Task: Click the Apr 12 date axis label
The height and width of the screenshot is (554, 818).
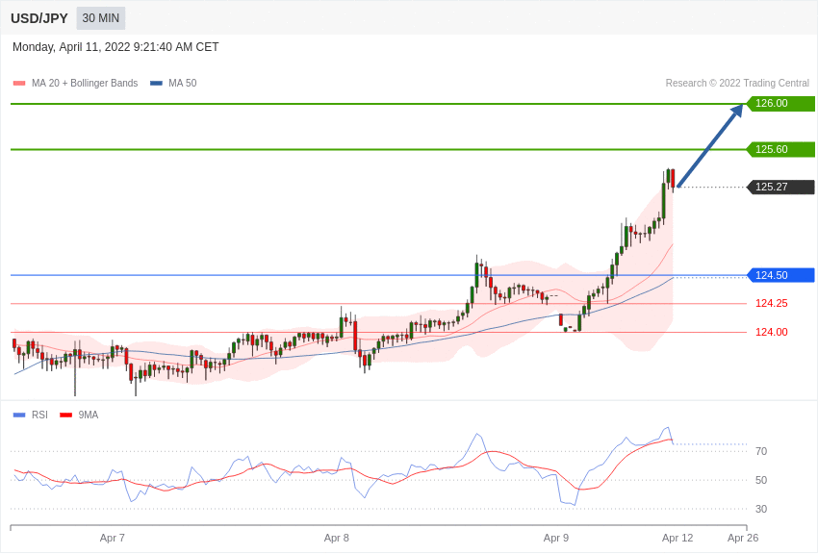Action: (x=677, y=538)
